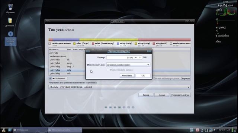Click the Тип column header

click(x=68, y=50)
